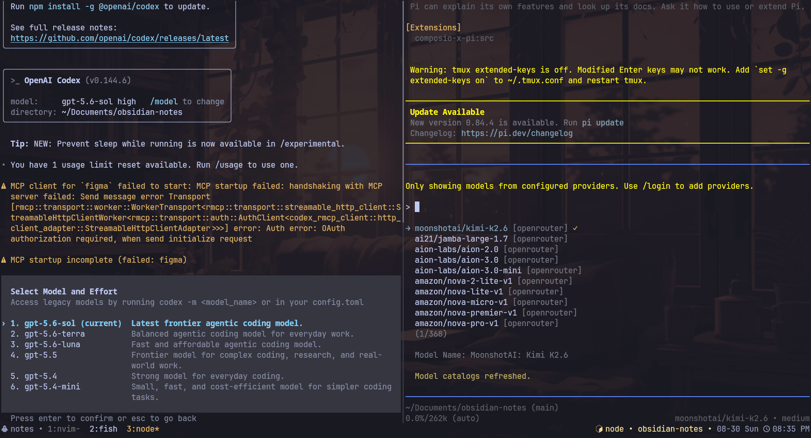
Task: Select amazon/nova-micro-v1 model
Action: 491,302
